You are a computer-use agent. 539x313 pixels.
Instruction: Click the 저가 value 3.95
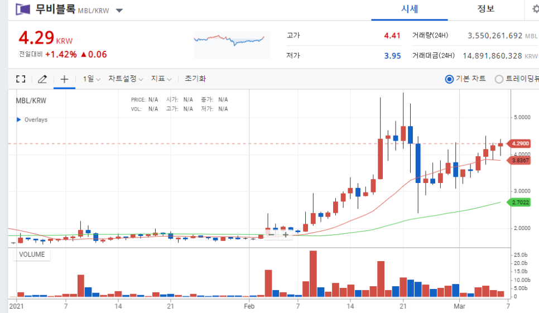tap(392, 56)
